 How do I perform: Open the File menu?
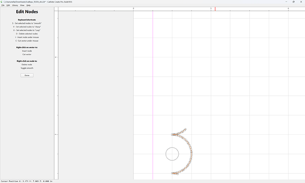tap(3, 5)
